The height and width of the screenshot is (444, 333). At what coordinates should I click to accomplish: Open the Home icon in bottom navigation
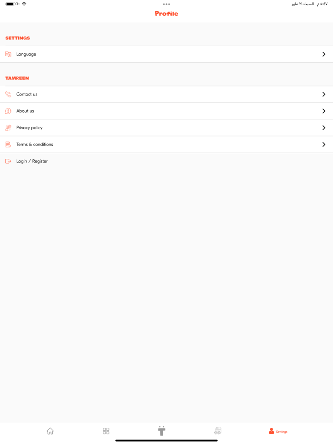[50, 431]
